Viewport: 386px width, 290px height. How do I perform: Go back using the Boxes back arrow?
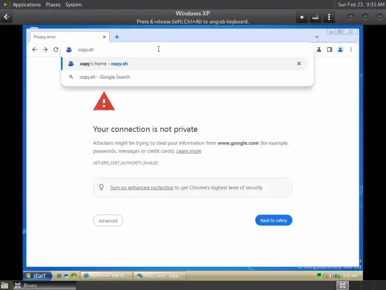point(6,17)
